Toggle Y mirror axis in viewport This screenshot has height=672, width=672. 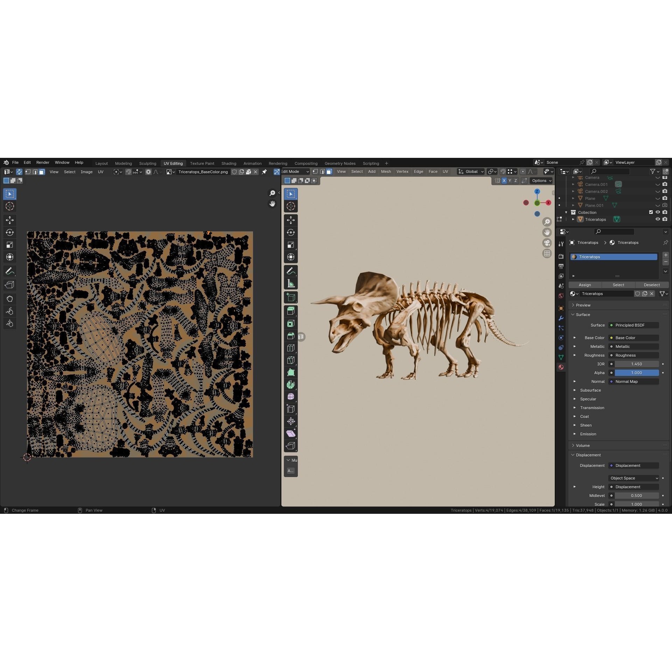[x=510, y=181]
